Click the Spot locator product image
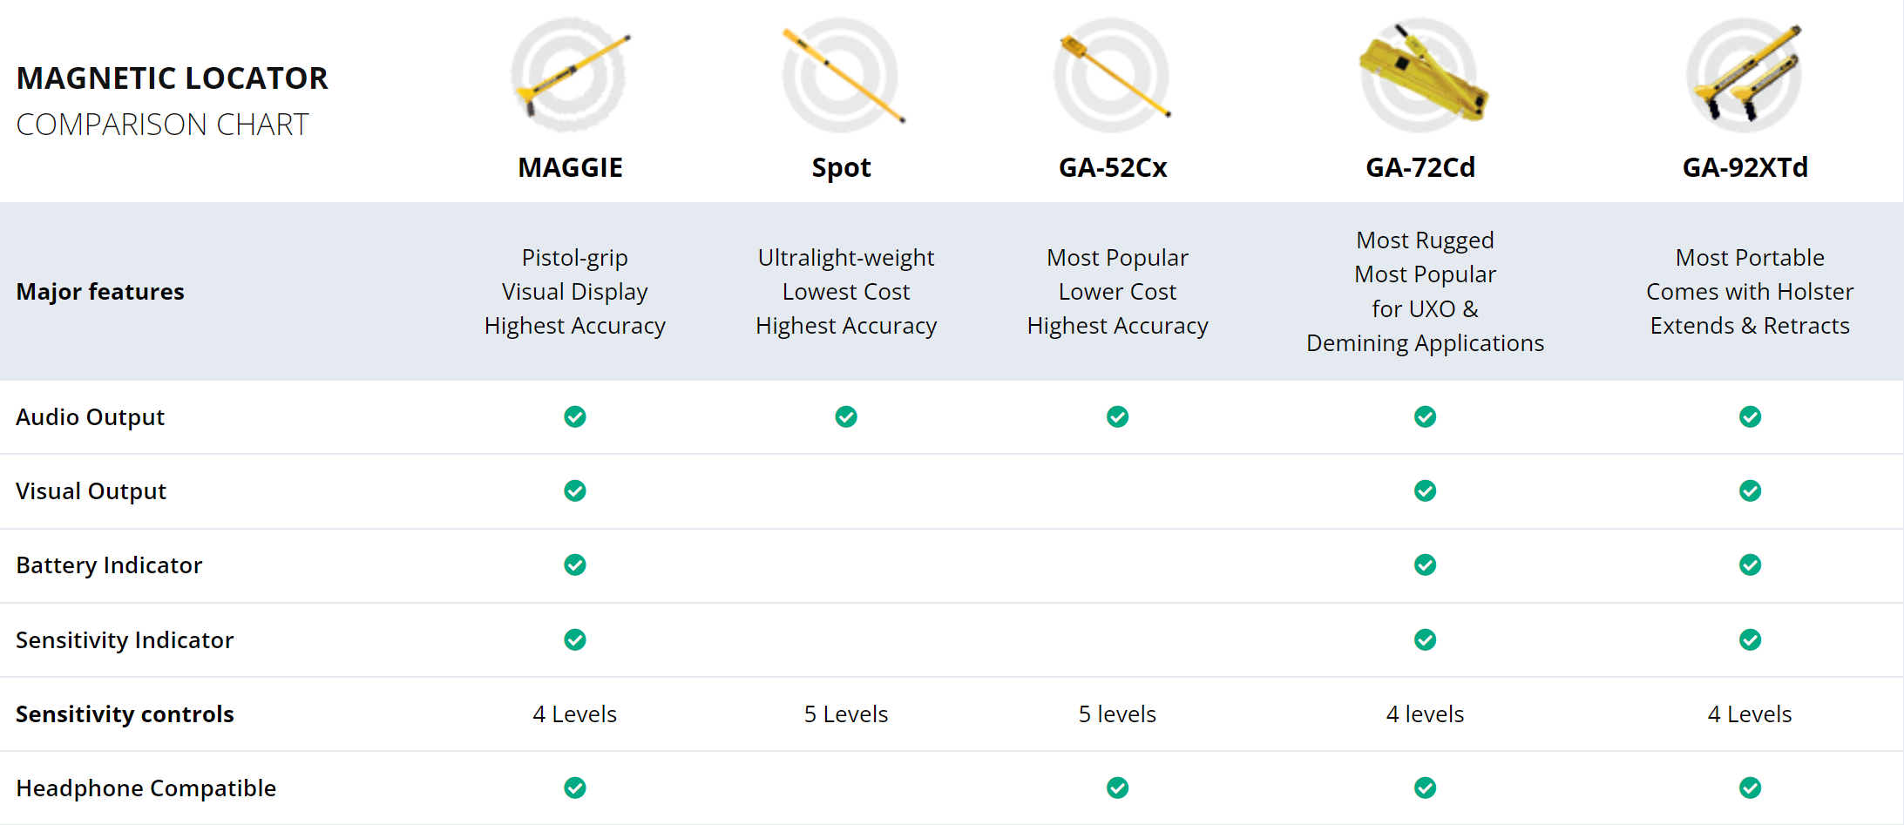 pos(842,75)
